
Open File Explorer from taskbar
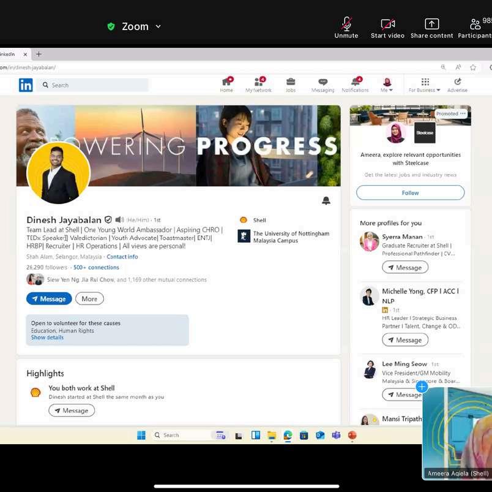[272, 436]
